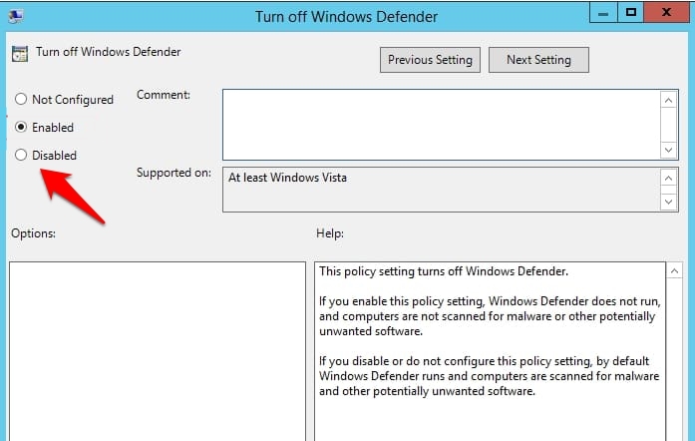695x441 pixels.
Task: Click Supported on box scroll down arrow
Action: click(x=668, y=202)
